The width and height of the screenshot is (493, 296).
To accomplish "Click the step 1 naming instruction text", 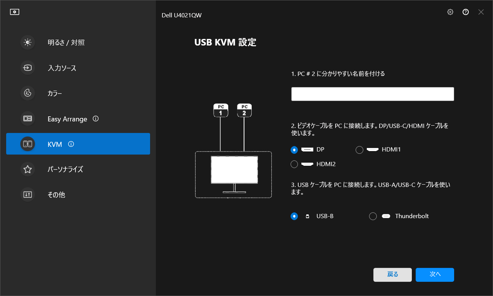I will (338, 74).
